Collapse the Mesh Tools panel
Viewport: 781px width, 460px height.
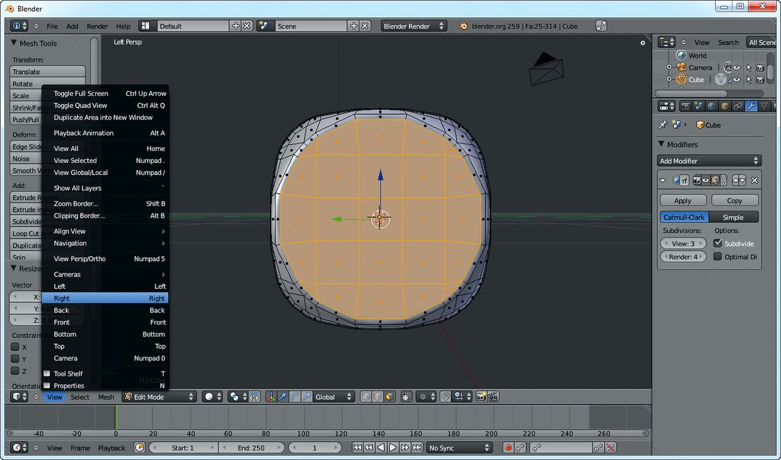pos(14,43)
